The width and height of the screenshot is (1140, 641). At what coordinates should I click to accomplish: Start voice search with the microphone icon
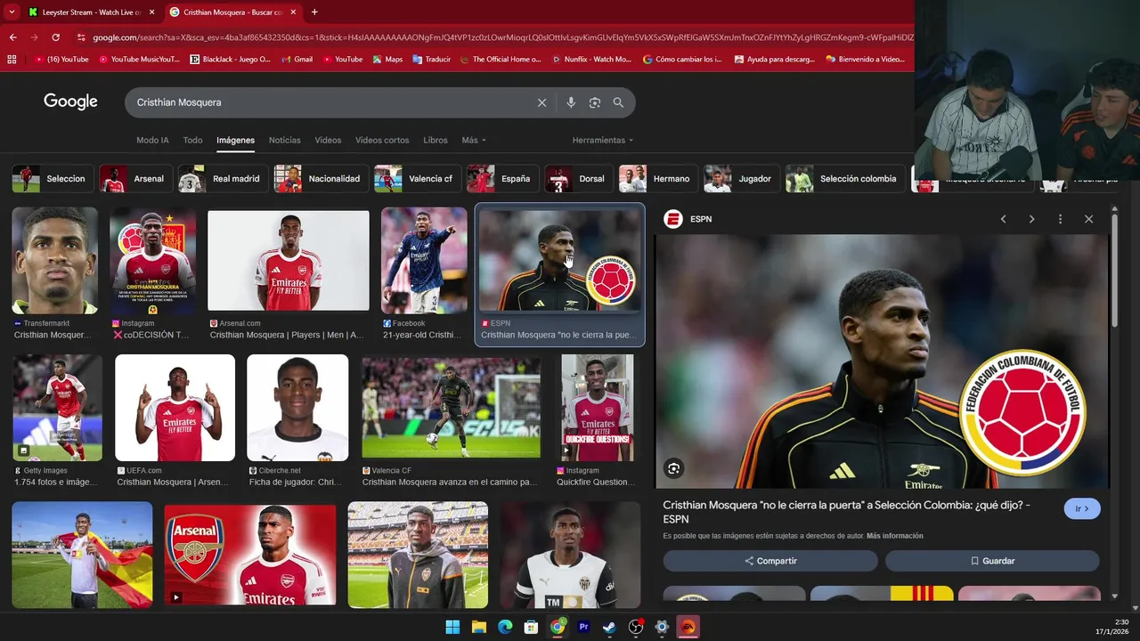click(571, 102)
